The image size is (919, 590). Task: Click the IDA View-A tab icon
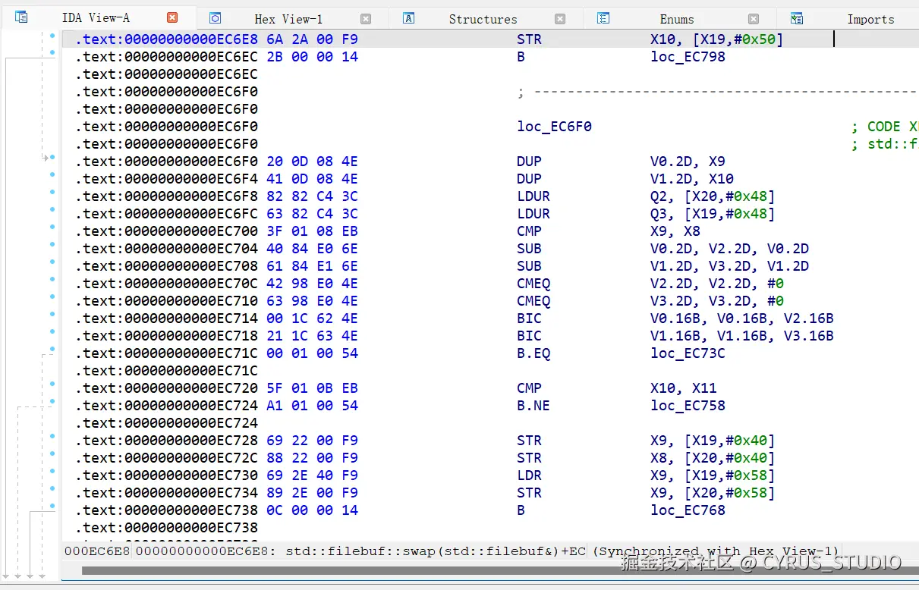21,17
